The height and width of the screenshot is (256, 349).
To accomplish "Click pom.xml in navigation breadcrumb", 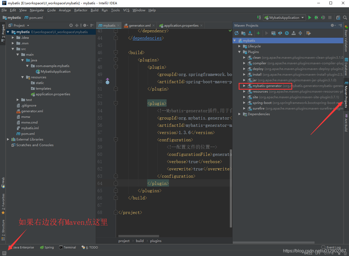I will pyautogui.click(x=34, y=17).
